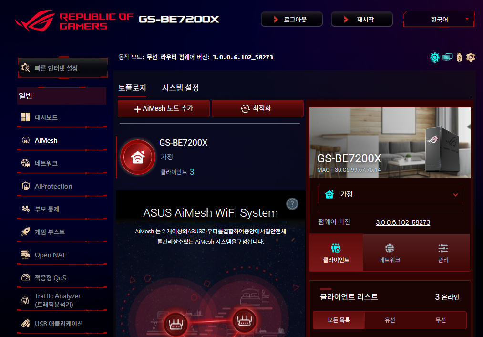Click the Traffic Analyzer icon
This screenshot has width=483, height=337.
(x=26, y=300)
